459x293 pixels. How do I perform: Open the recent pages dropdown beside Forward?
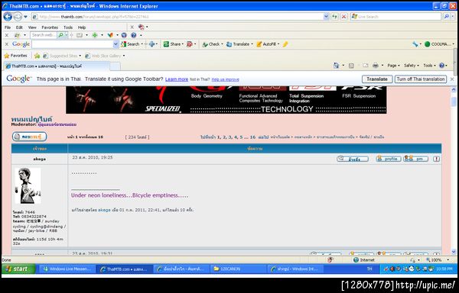pos(25,17)
